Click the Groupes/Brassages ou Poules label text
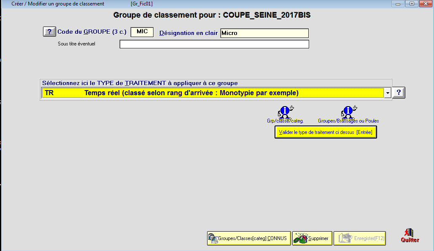 point(348,121)
